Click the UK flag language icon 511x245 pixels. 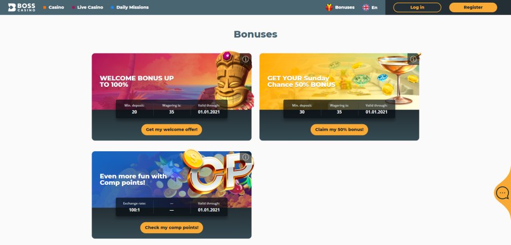tap(366, 7)
